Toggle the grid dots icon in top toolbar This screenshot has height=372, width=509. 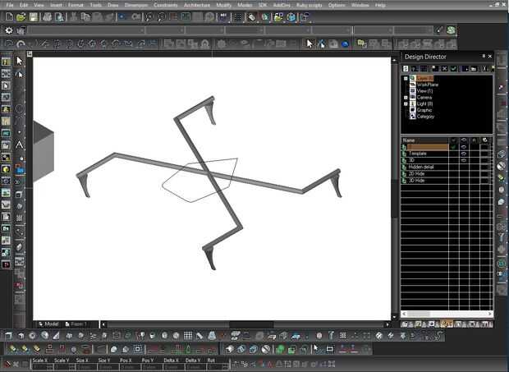click(x=238, y=17)
